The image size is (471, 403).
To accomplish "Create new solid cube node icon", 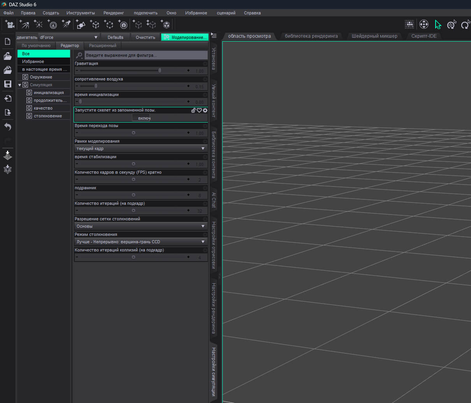I will click(x=165, y=24).
